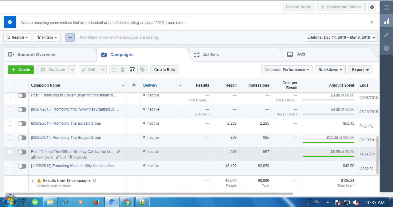Open settings gear icon at top right
Viewport: 393px width, 207px height.
point(372,7)
